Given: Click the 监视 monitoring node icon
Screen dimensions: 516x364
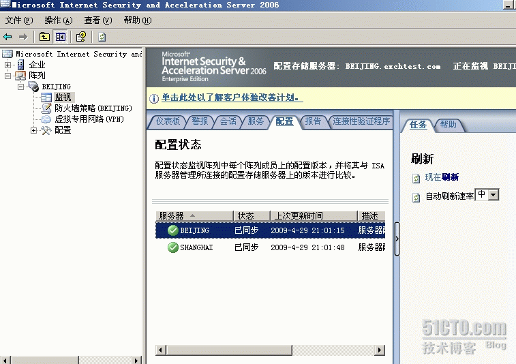Looking at the screenshot, I should tap(46, 97).
